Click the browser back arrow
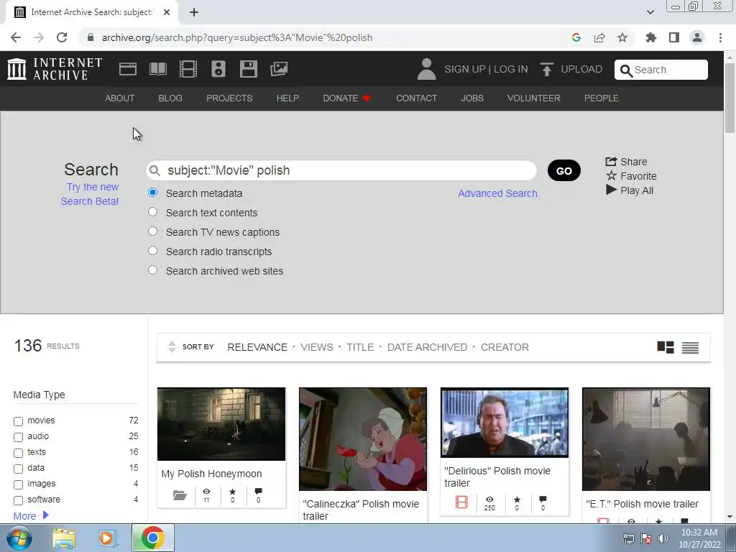Screen dimensions: 736x552 [16, 37]
